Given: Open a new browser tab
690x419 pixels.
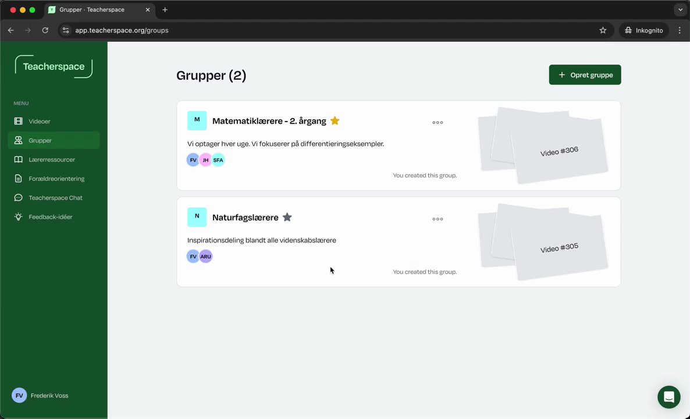Looking at the screenshot, I should (165, 10).
